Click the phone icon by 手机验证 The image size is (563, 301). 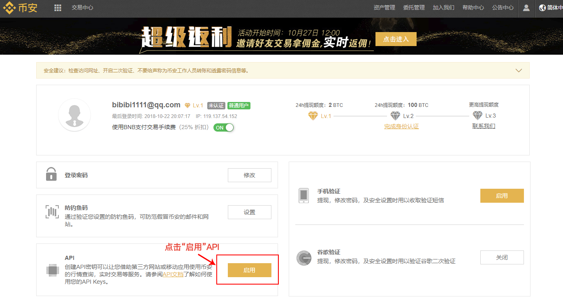304,196
